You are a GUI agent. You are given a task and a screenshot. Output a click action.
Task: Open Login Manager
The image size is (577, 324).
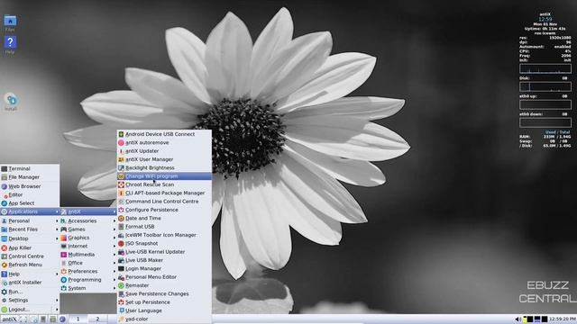tap(164, 268)
